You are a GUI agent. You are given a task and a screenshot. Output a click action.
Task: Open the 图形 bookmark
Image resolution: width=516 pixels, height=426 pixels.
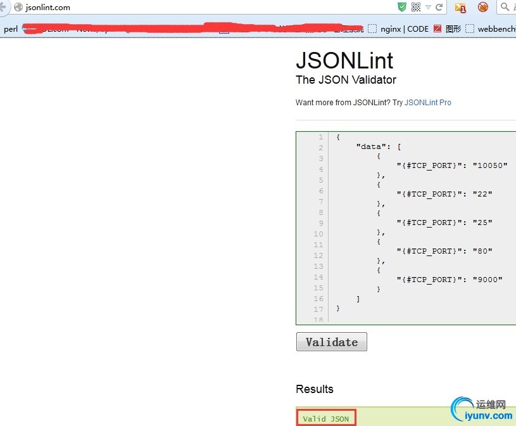[447, 29]
